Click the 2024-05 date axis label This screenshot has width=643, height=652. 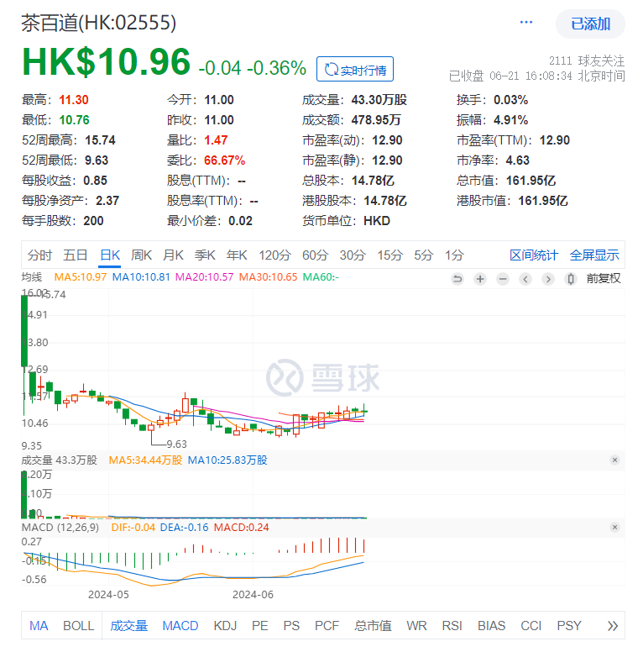tap(108, 595)
